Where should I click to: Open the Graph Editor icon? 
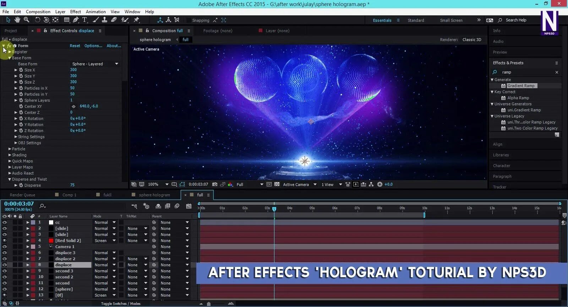click(x=189, y=206)
